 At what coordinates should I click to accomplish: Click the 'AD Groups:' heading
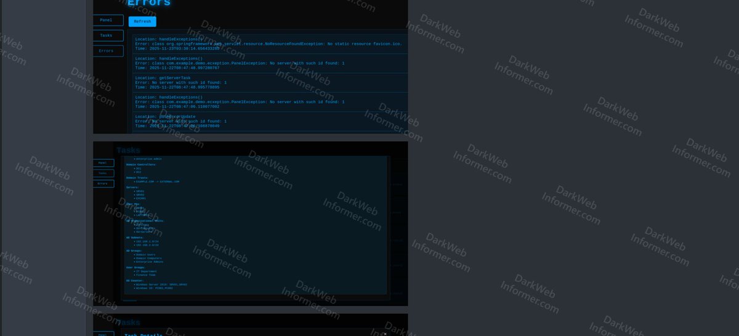point(134,250)
